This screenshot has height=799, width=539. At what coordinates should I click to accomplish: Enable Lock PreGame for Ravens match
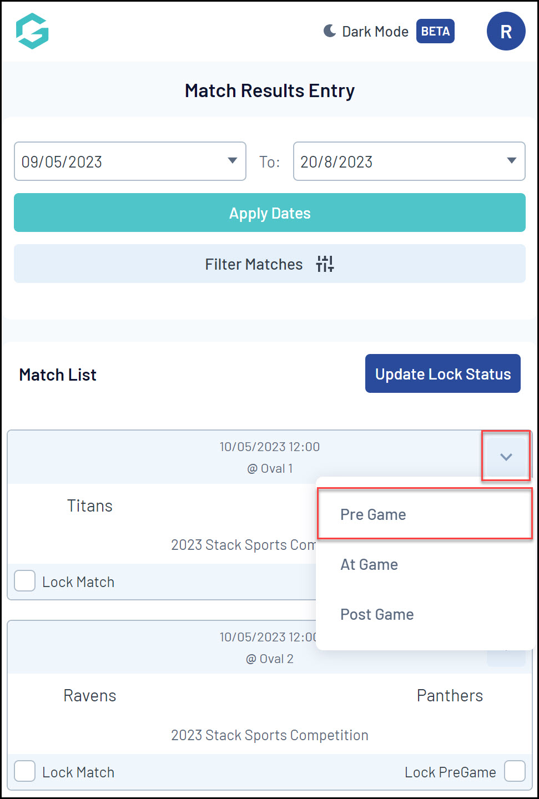(x=515, y=771)
